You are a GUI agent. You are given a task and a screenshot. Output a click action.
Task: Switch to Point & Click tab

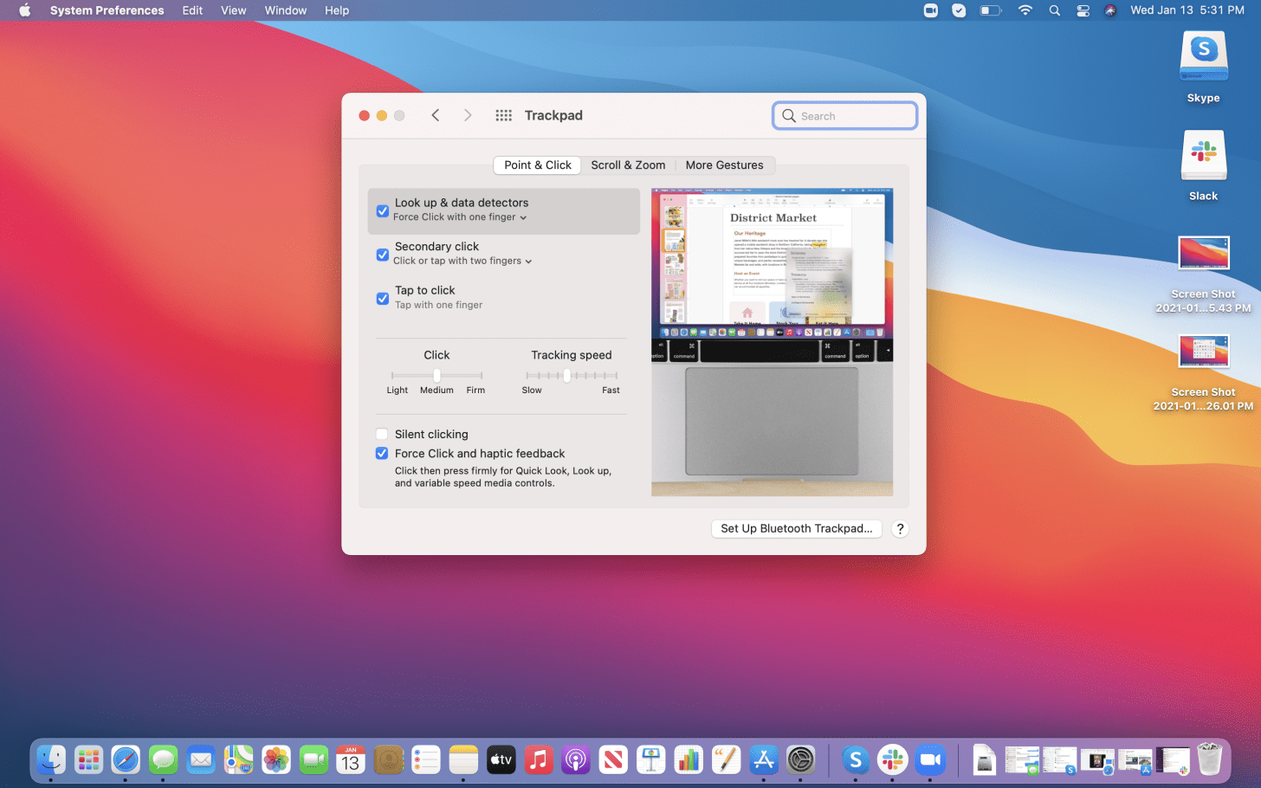538,165
